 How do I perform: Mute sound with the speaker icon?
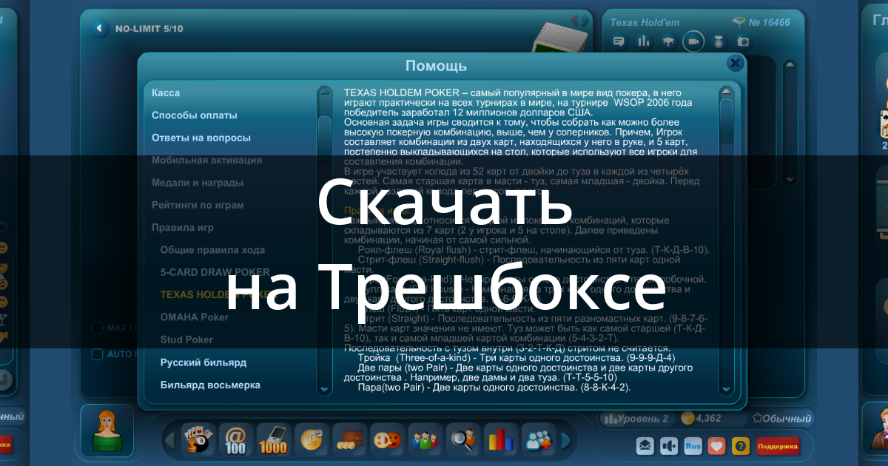[x=669, y=446]
